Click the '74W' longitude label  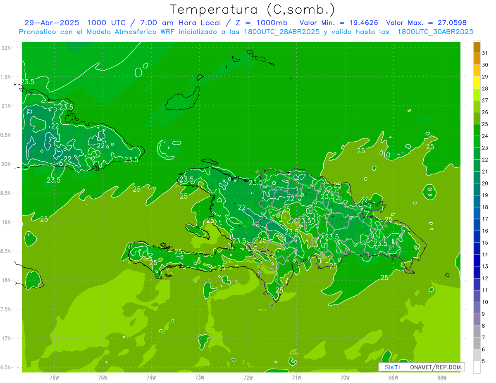151,378
